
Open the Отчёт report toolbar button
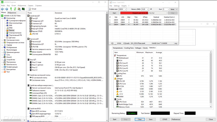click(32, 9)
